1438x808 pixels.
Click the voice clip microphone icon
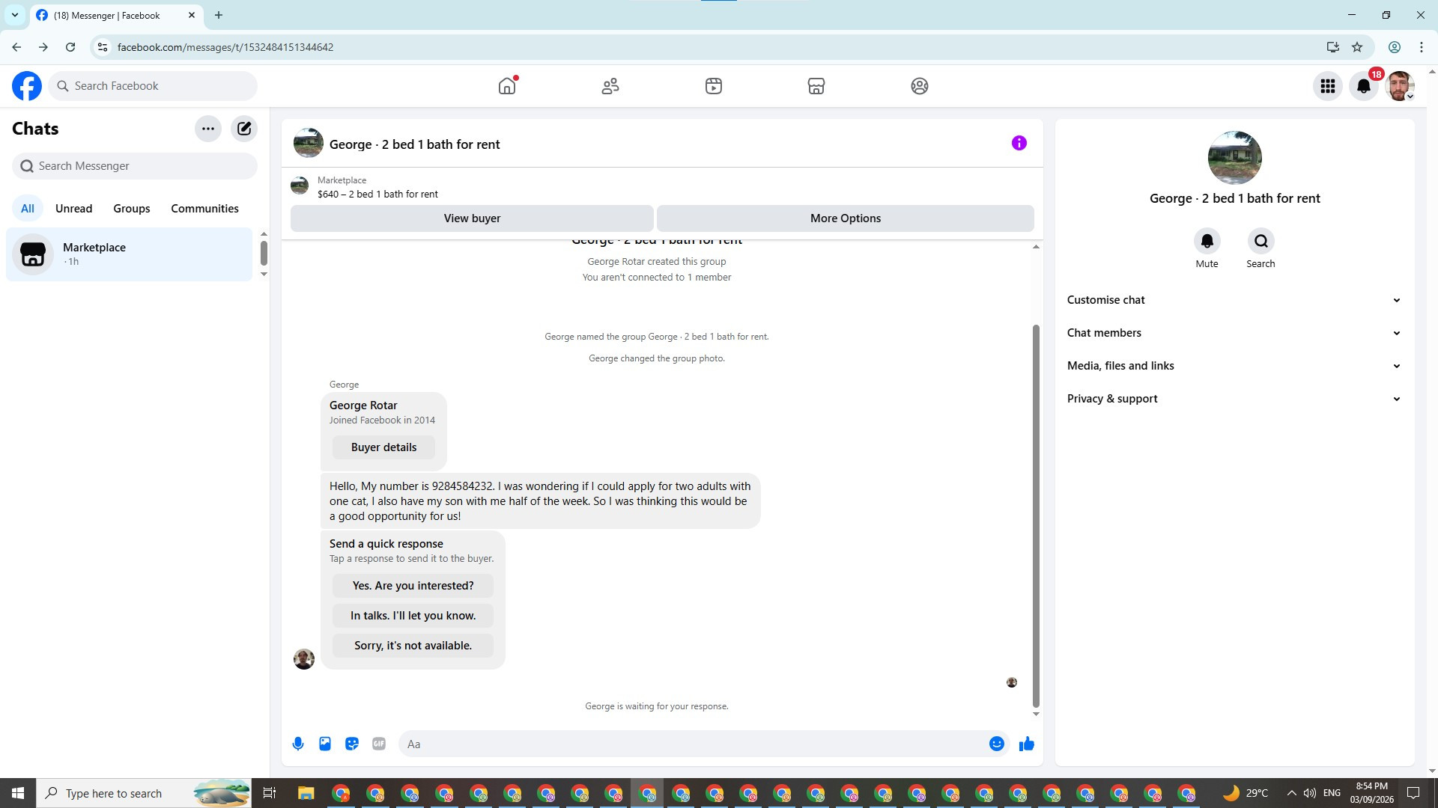pos(298,744)
